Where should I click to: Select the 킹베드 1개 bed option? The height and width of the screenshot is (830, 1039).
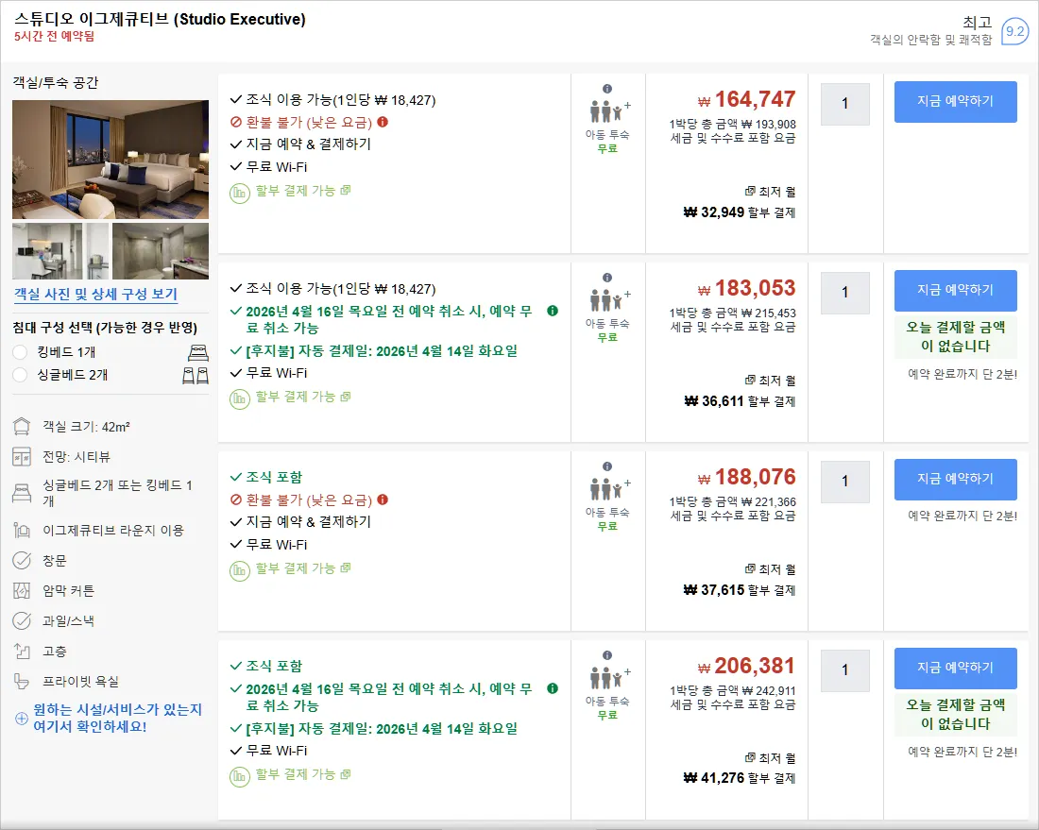(x=20, y=352)
